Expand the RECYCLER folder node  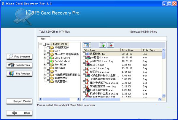pos(44,68)
